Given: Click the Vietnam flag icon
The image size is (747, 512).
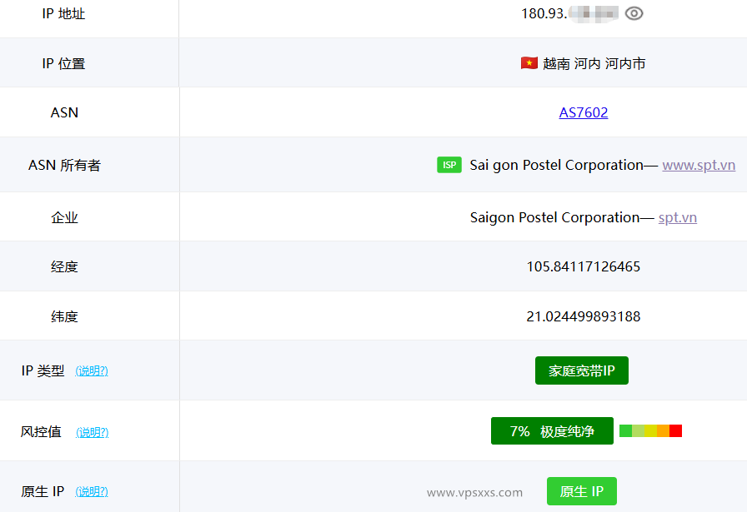Looking at the screenshot, I should pyautogui.click(x=529, y=62).
